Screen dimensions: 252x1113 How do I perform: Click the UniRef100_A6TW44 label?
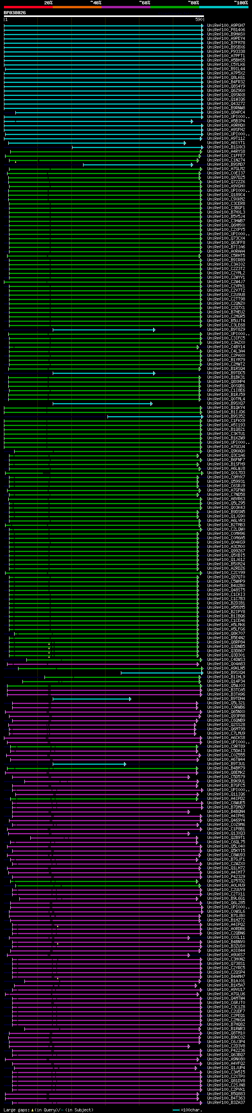(x=226, y=760)
